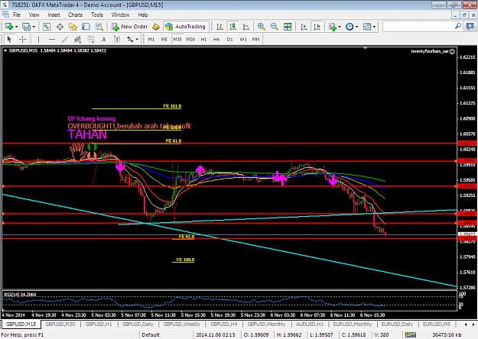Switch timeframe to D1

(x=229, y=39)
